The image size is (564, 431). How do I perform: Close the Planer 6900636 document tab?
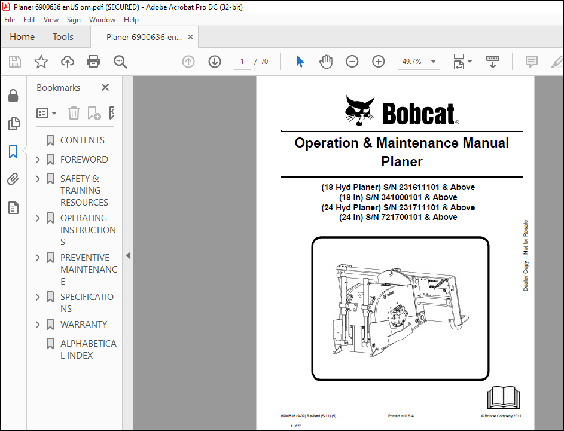[x=191, y=37]
